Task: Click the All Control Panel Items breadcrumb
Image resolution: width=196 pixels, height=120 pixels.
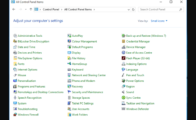Action: coord(78,9)
